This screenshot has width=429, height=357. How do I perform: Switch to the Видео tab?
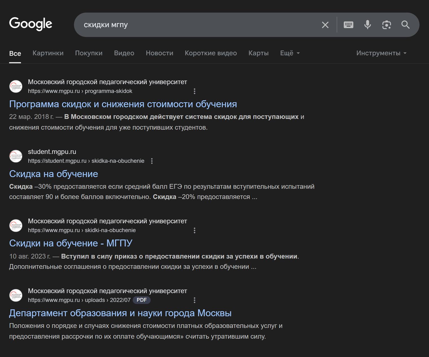(124, 53)
